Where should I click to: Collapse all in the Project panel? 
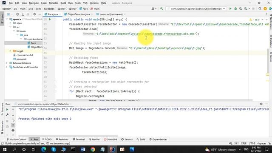[28, 14]
